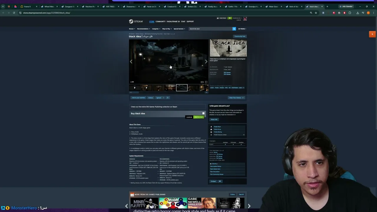
Task: Expand more tags with the plus button
Action: (x=243, y=88)
